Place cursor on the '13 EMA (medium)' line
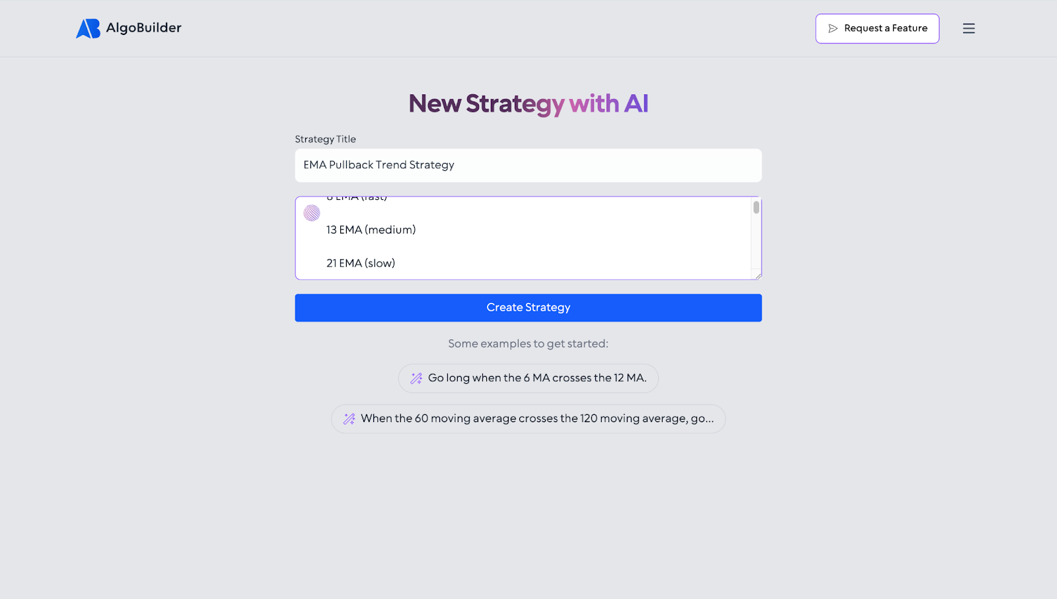Viewport: 1057px width, 599px height. point(371,230)
